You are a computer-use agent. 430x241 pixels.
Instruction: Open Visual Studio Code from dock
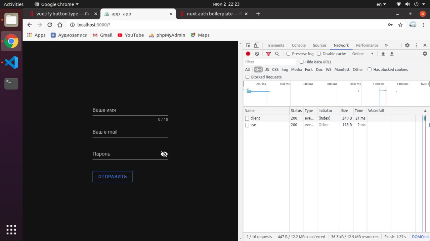[x=11, y=62]
